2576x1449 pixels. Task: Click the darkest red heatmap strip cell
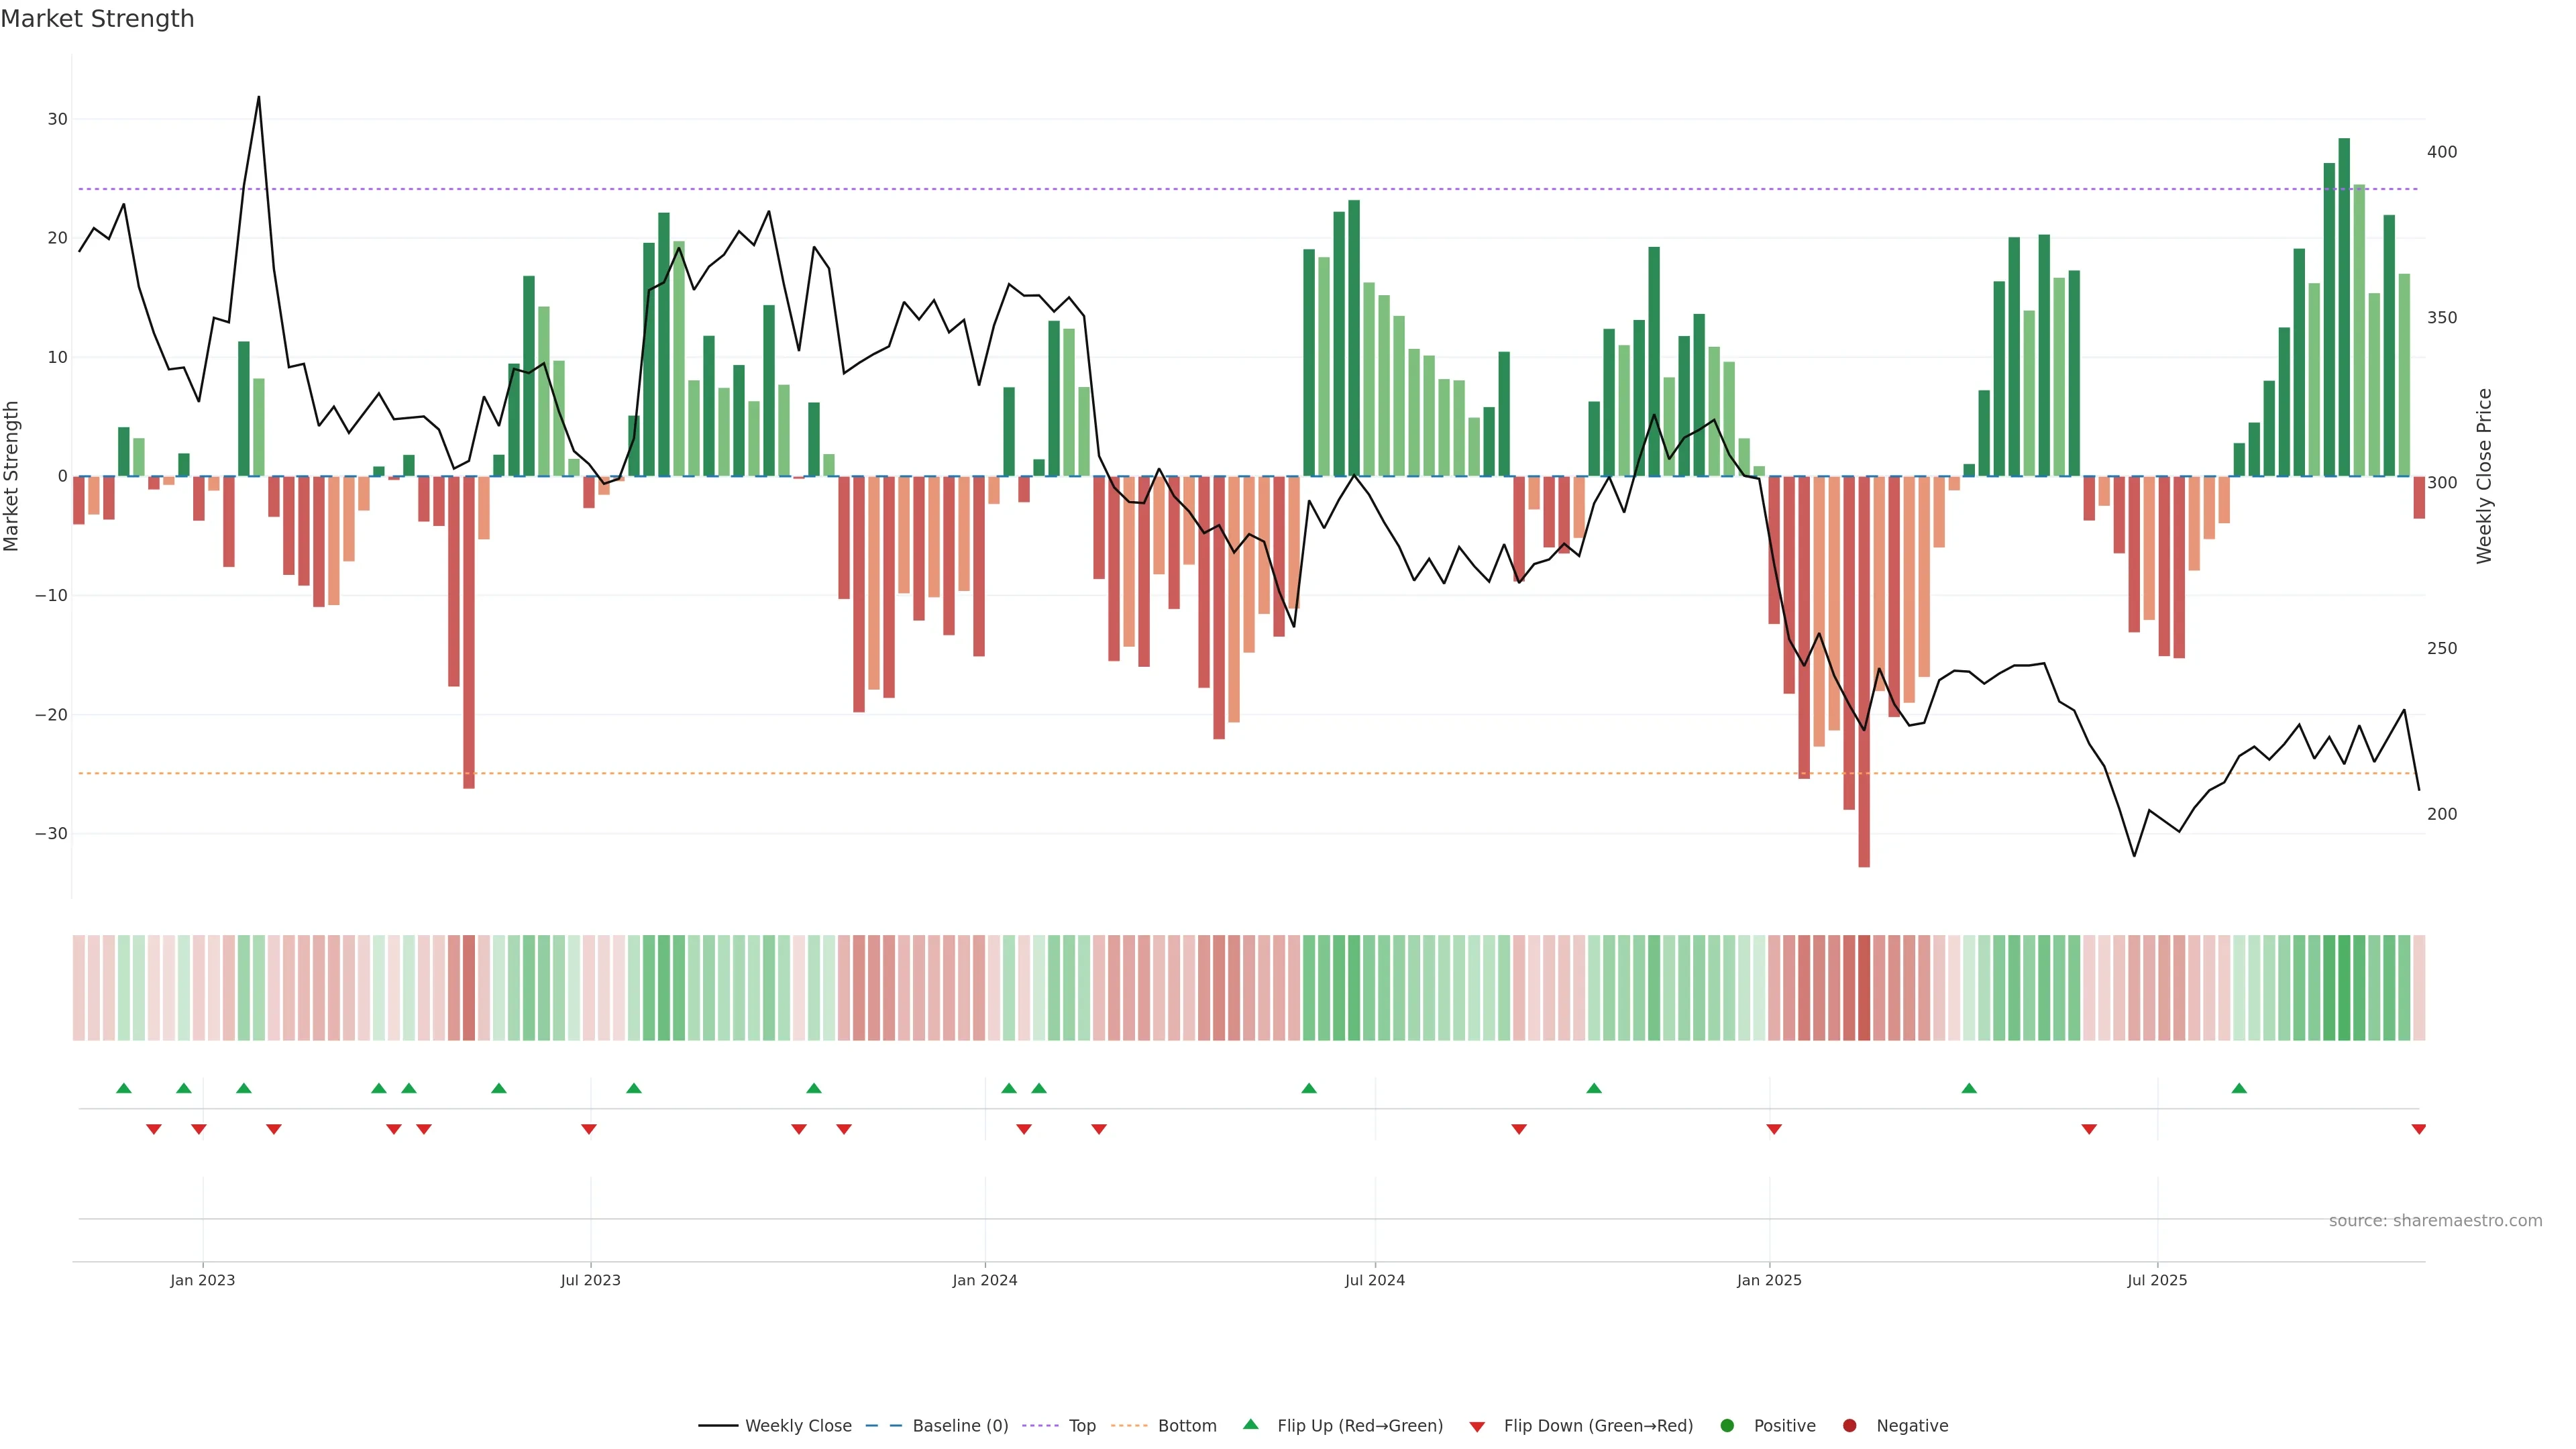point(1864,988)
